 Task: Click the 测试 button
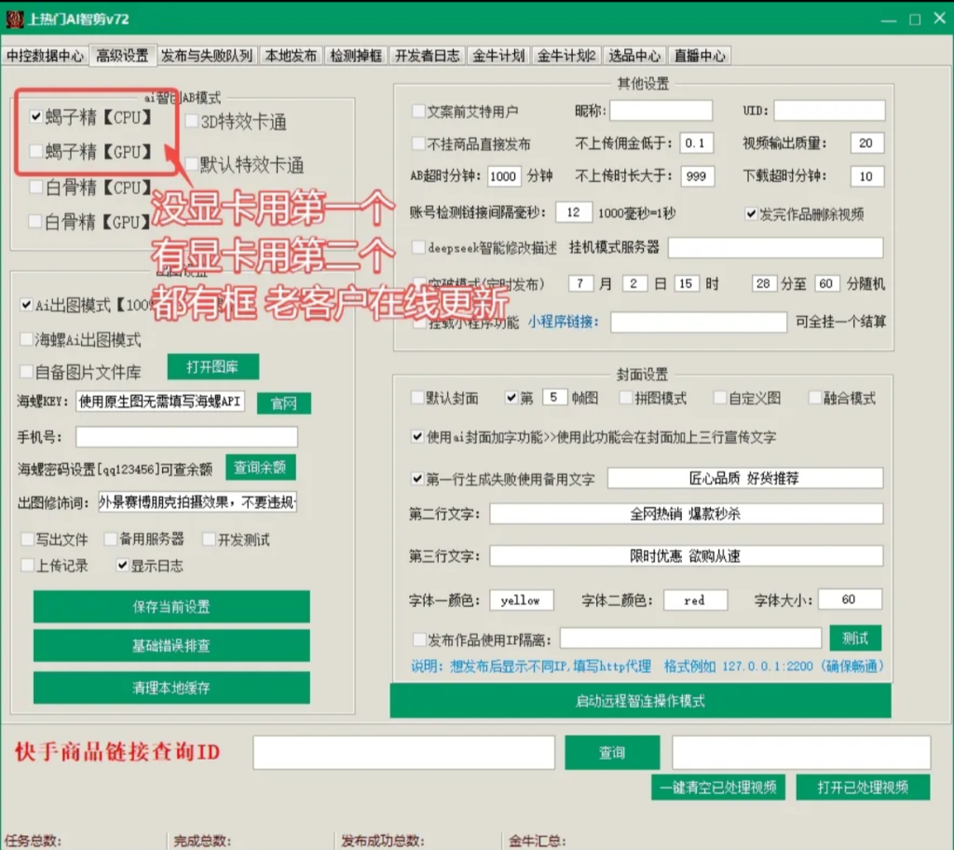855,638
